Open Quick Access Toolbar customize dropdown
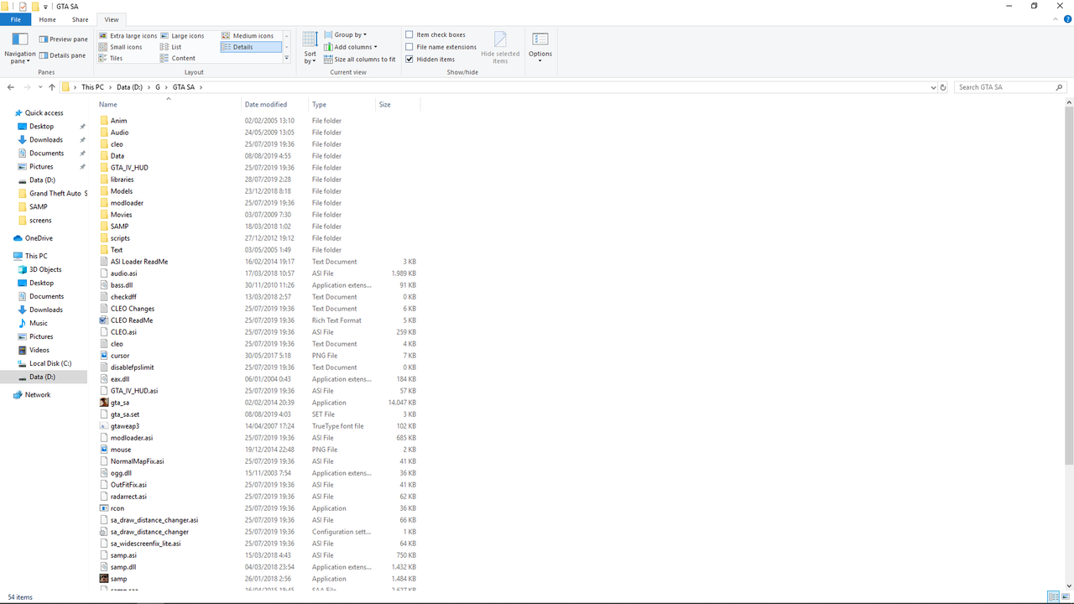The height and width of the screenshot is (604, 1074). click(x=47, y=6)
